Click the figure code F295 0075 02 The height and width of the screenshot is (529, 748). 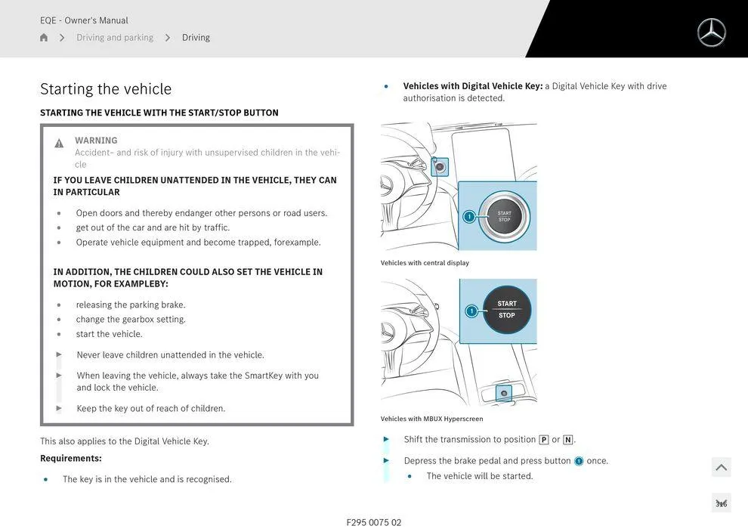(x=374, y=521)
